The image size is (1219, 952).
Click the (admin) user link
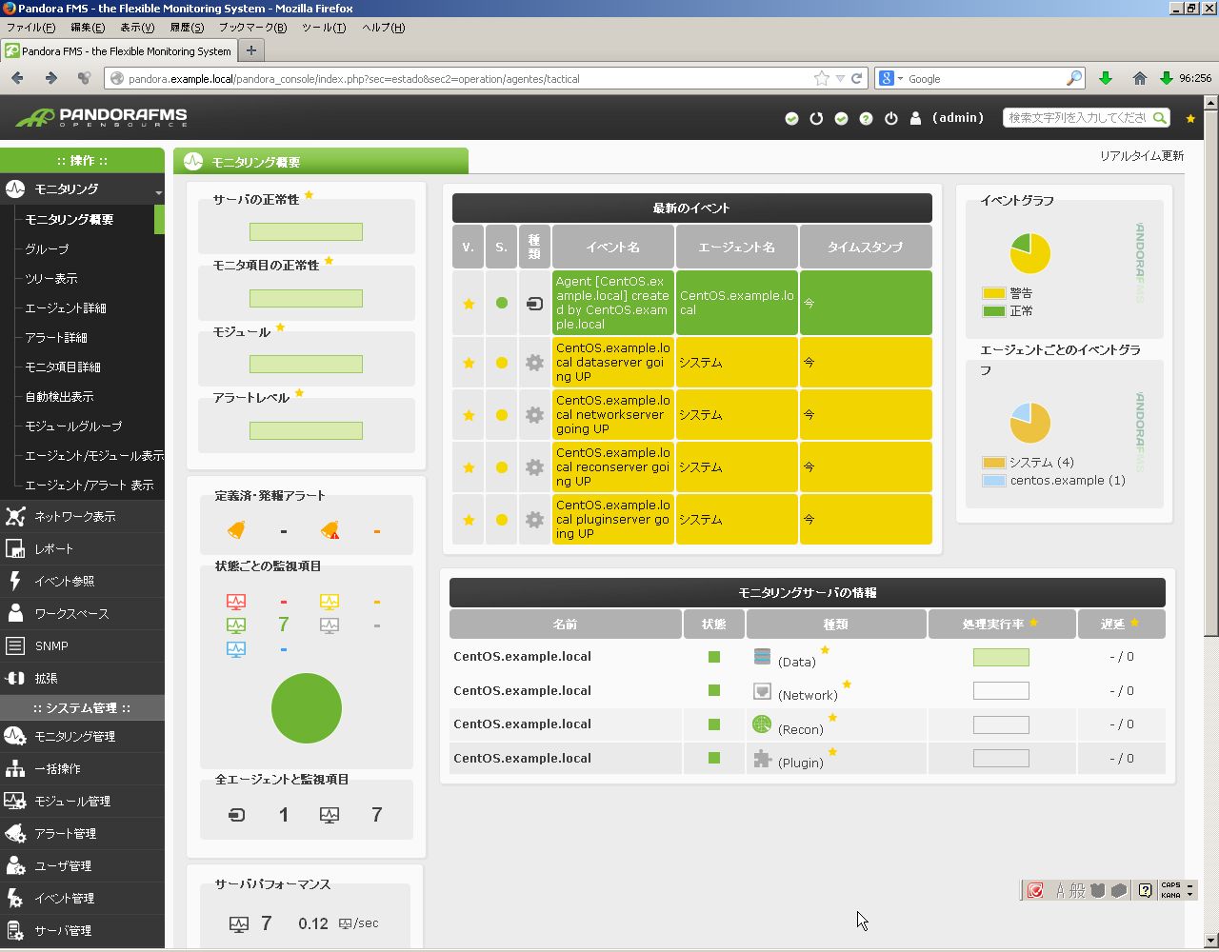tap(958, 118)
